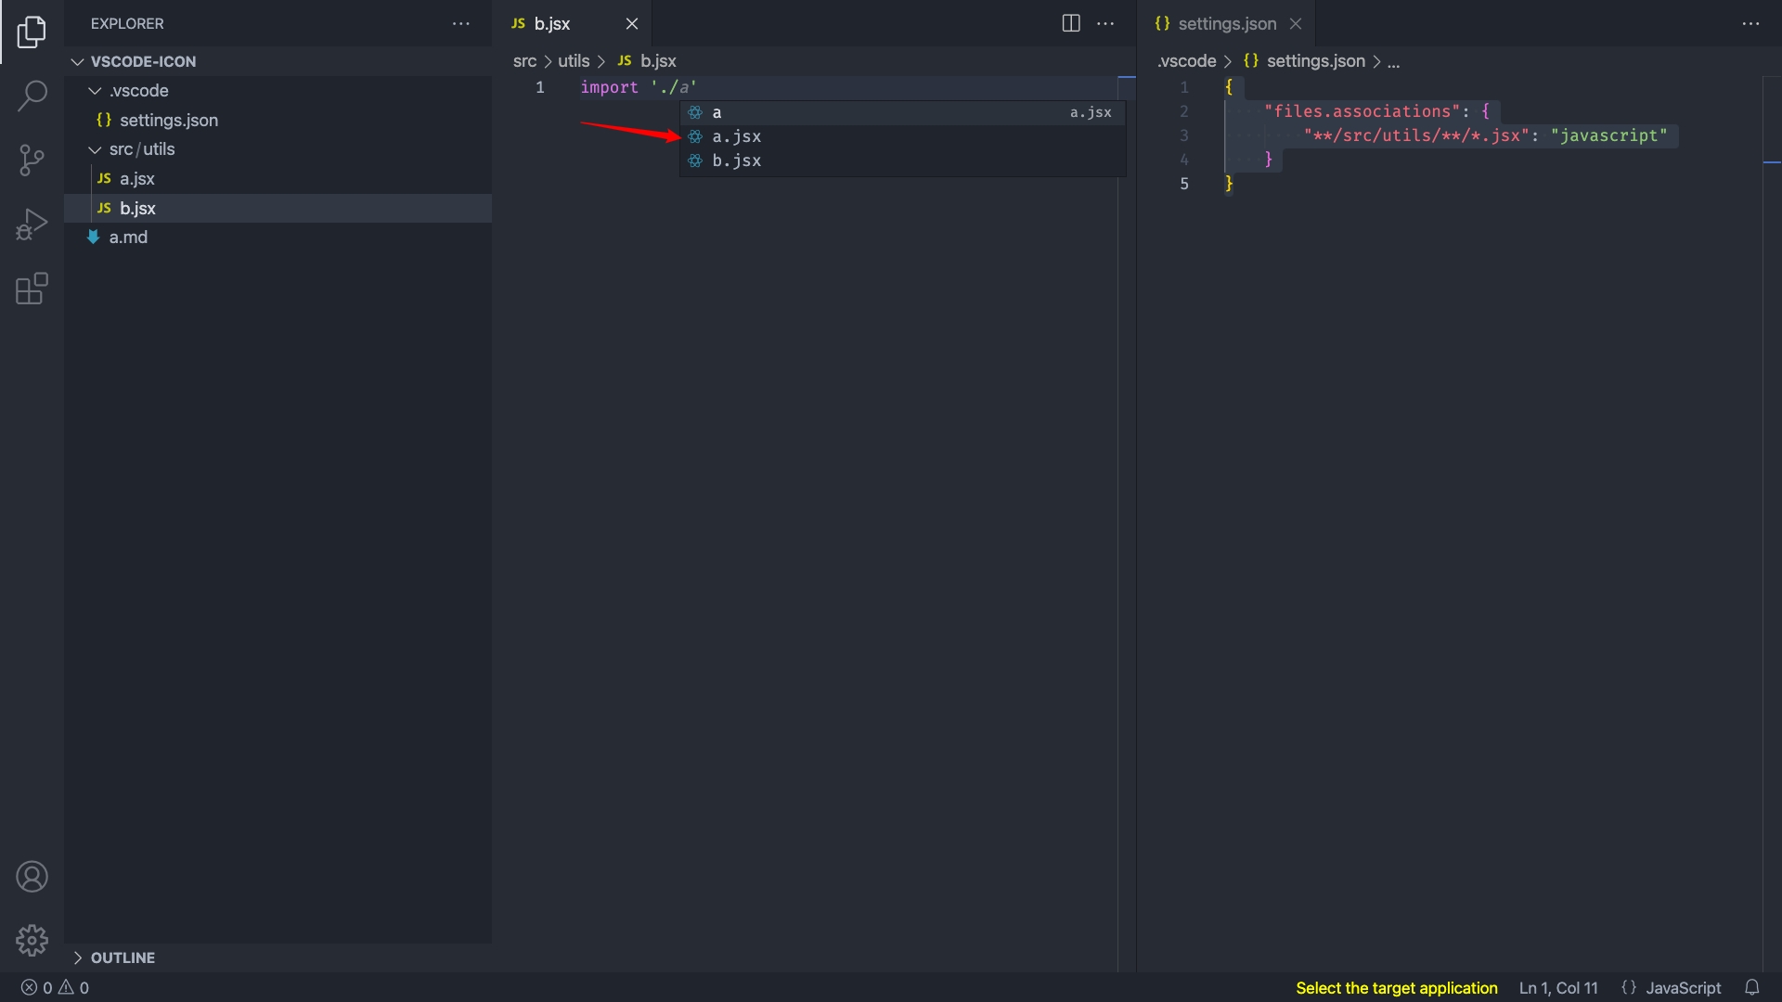Open a.jsx in the explorer tree

coord(278,178)
